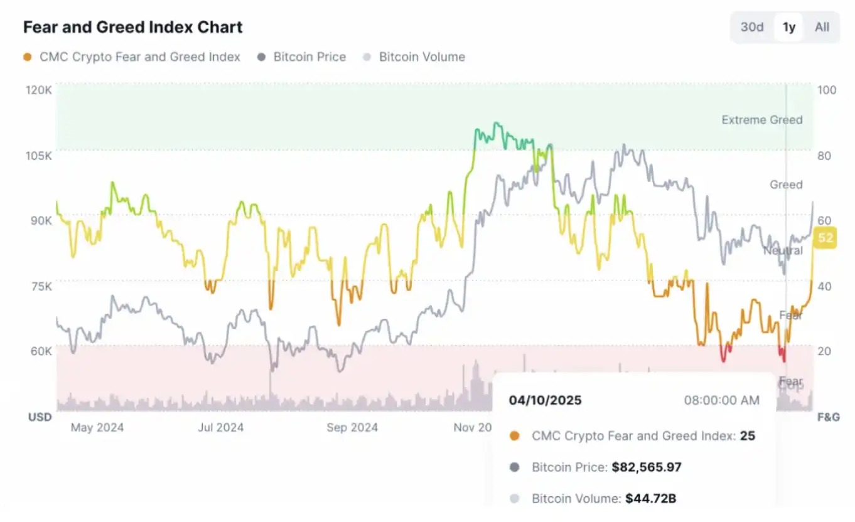Image resolution: width=855 pixels, height=522 pixels.
Task: Click pale dot in tooltip's Bitcoin Volume row
Action: [x=515, y=499]
